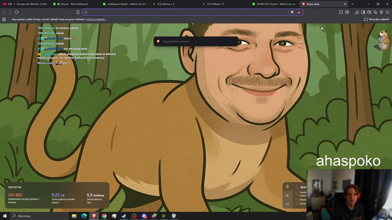This screenshot has width=392, height=220.
Task: Open File Explorer from the taskbar
Action: coord(74,216)
